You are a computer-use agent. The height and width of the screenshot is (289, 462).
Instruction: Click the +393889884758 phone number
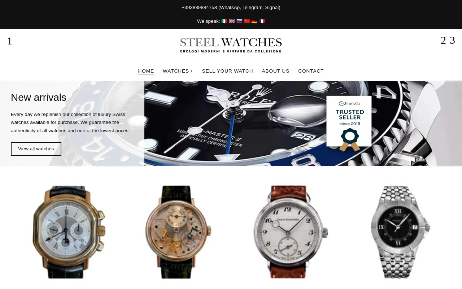coord(199,8)
